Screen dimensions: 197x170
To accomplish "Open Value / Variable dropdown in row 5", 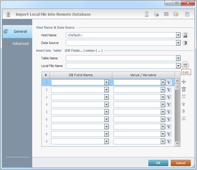I will coord(163,112).
